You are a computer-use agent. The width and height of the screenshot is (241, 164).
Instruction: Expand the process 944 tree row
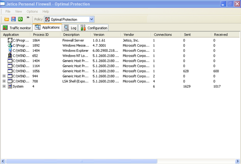click(4, 76)
